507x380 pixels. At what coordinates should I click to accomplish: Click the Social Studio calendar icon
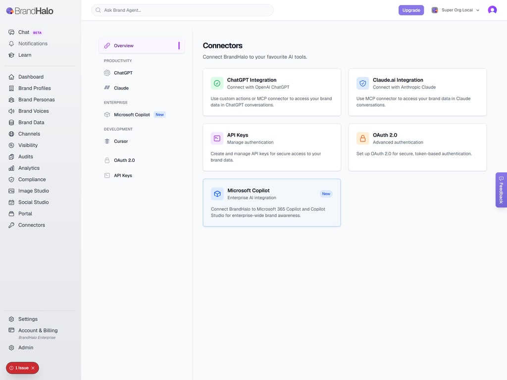[11, 202]
